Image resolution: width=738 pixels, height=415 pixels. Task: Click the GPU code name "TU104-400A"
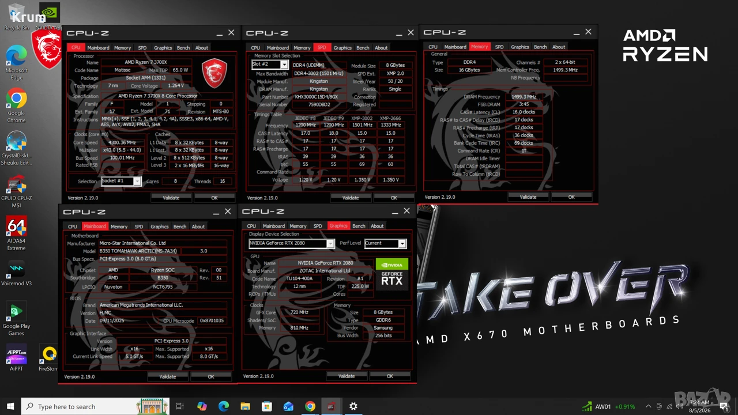click(299, 278)
